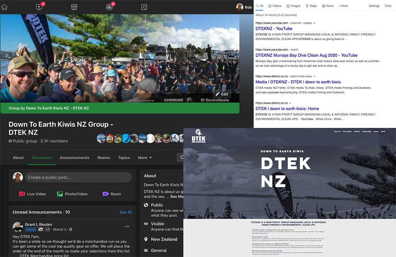Image resolution: width=396 pixels, height=257 pixels.
Task: Open Grant L Routen's profile name
Action: [x=38, y=224]
